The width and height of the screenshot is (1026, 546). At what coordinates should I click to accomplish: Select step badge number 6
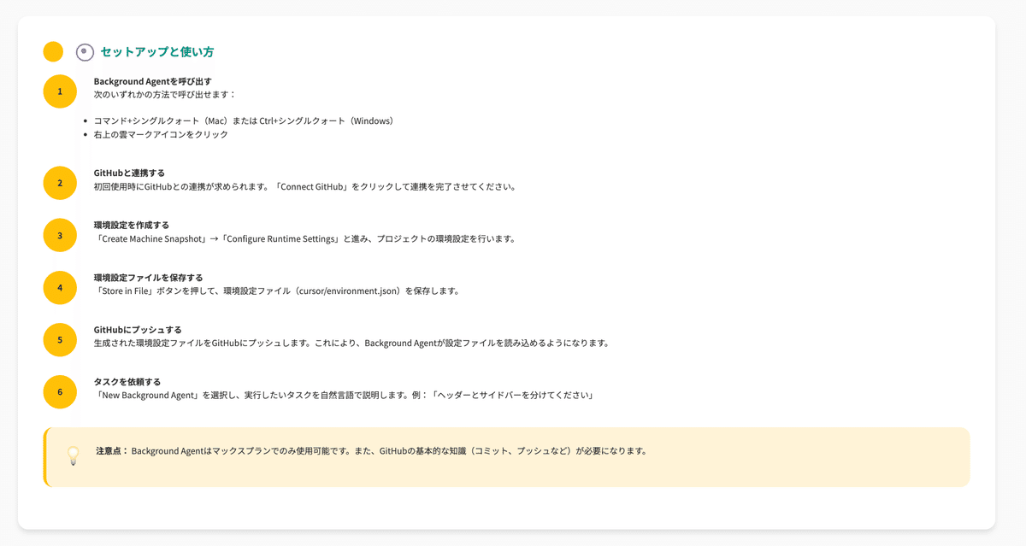point(59,392)
